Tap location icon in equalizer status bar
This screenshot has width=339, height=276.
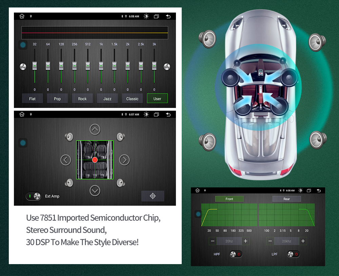pos(126,16)
